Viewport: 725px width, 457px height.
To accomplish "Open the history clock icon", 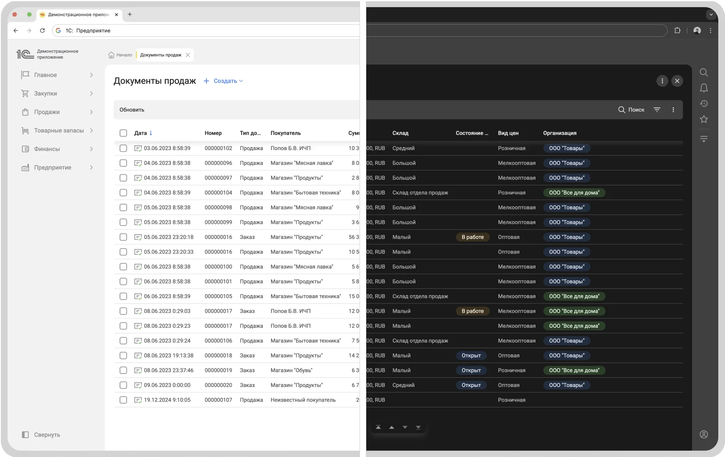I will pos(704,104).
